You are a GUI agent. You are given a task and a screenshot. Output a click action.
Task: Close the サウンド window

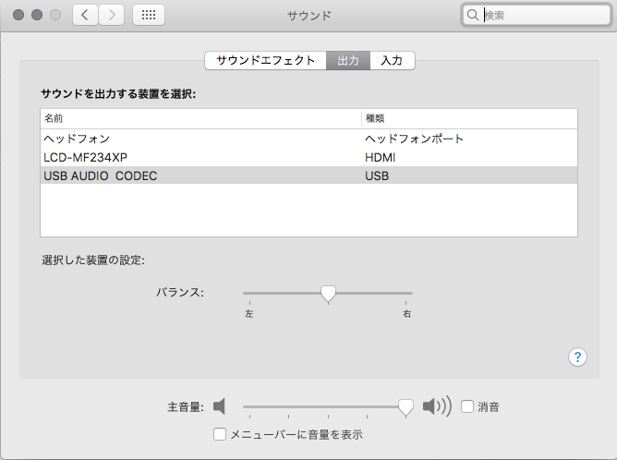pyautogui.click(x=18, y=15)
